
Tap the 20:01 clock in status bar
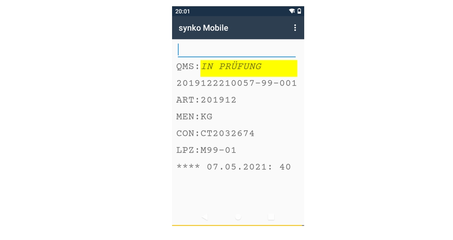(182, 11)
